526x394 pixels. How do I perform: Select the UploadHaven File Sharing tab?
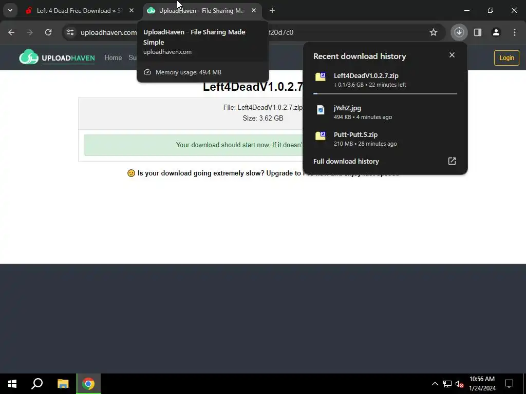[x=202, y=11]
